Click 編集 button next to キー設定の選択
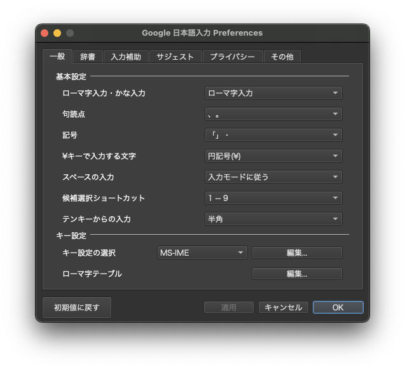Image resolution: width=405 pixels, height=369 pixels. coord(297,253)
